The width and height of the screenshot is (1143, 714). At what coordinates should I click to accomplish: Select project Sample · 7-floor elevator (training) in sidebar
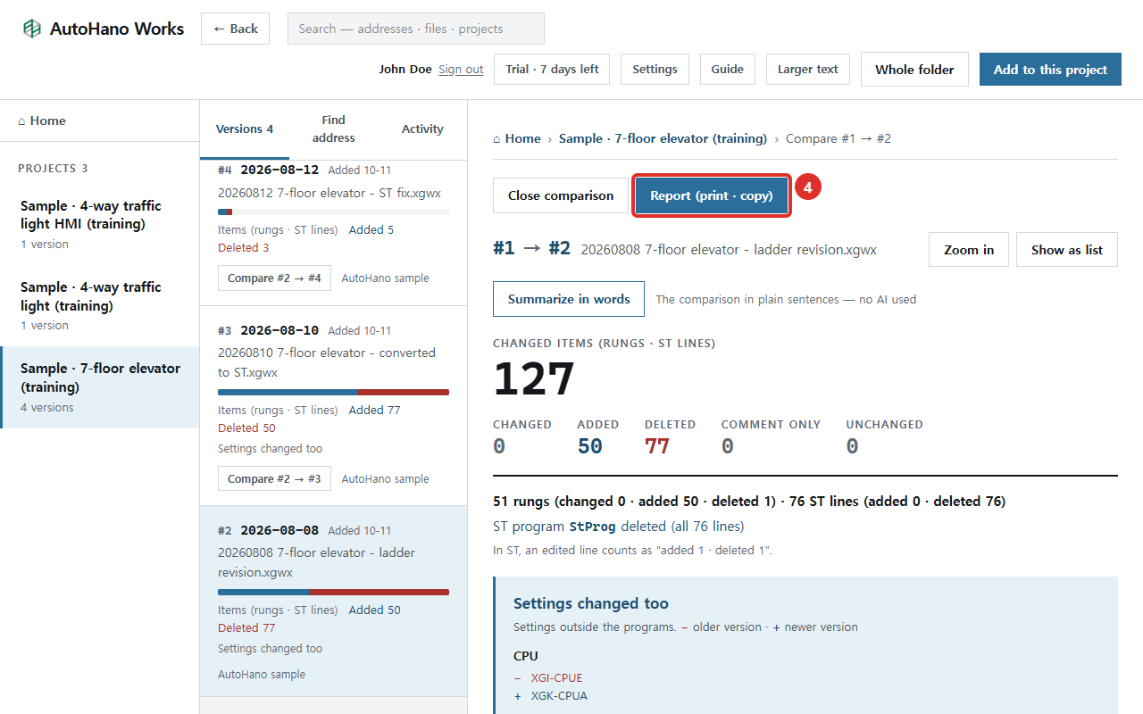pyautogui.click(x=99, y=387)
